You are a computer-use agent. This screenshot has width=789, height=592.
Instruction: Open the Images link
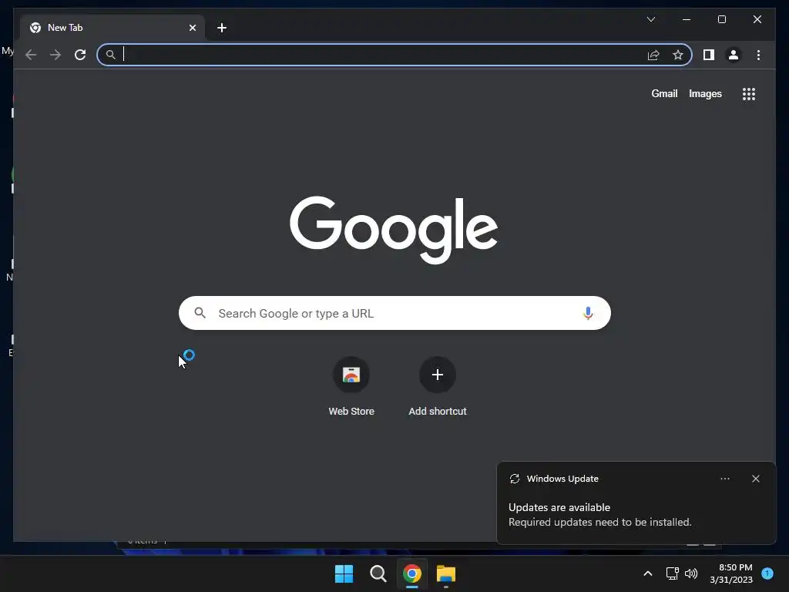point(705,93)
